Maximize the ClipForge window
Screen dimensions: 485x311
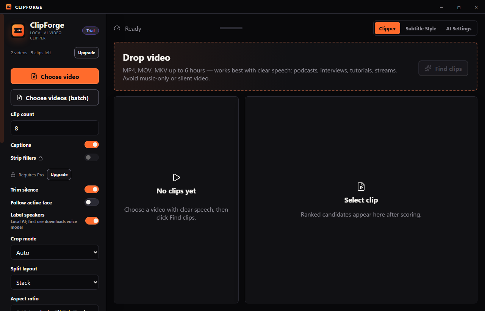(x=459, y=7)
